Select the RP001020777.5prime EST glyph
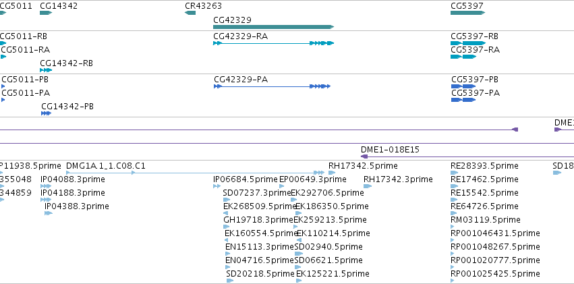 (453, 268)
